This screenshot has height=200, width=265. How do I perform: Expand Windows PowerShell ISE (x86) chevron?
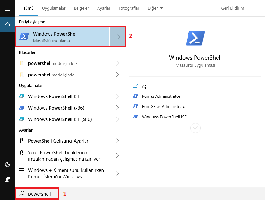[x=117, y=119]
